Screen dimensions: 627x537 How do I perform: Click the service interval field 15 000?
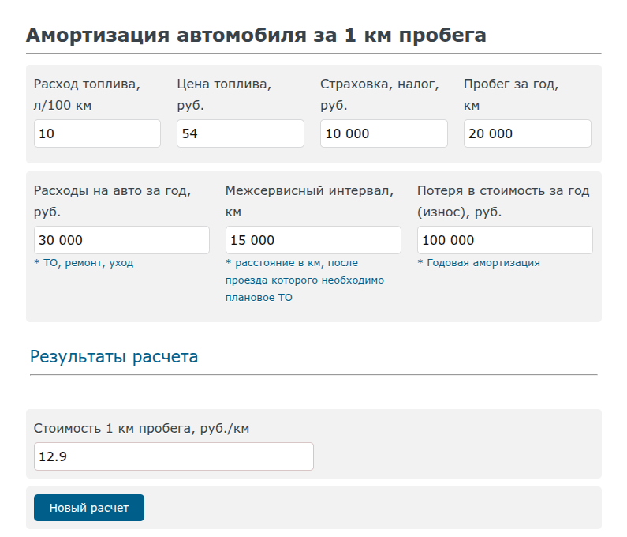(x=313, y=240)
